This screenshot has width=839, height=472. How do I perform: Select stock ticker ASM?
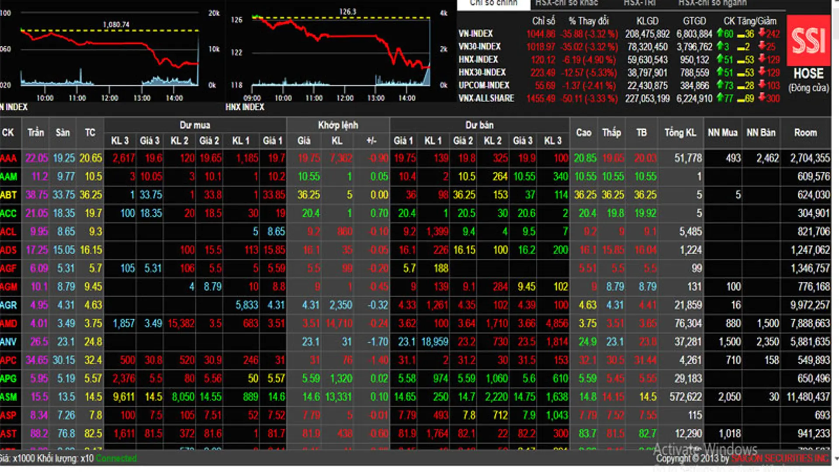pos(8,397)
